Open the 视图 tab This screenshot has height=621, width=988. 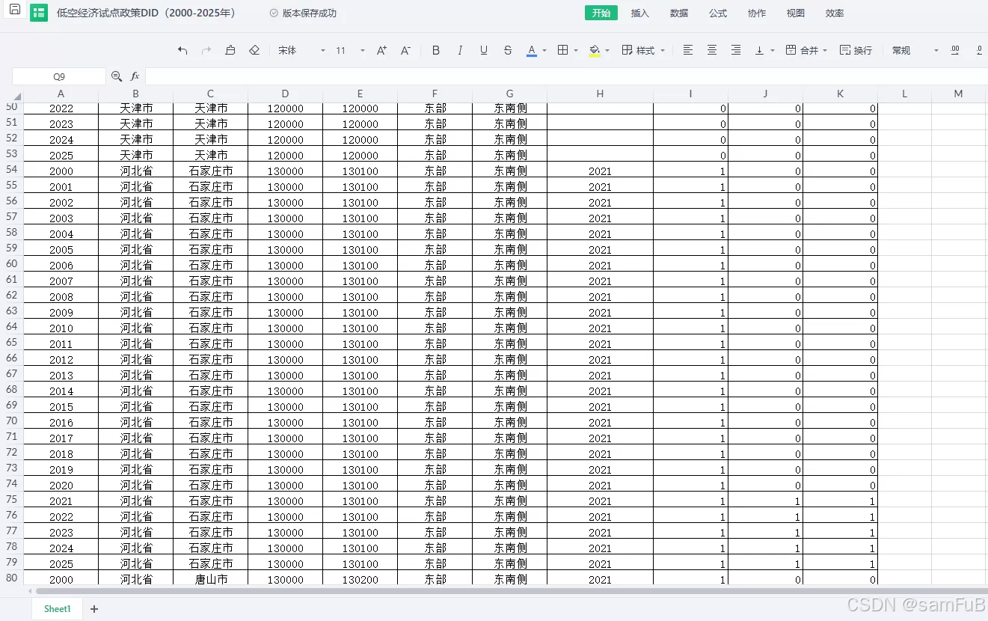coord(796,13)
